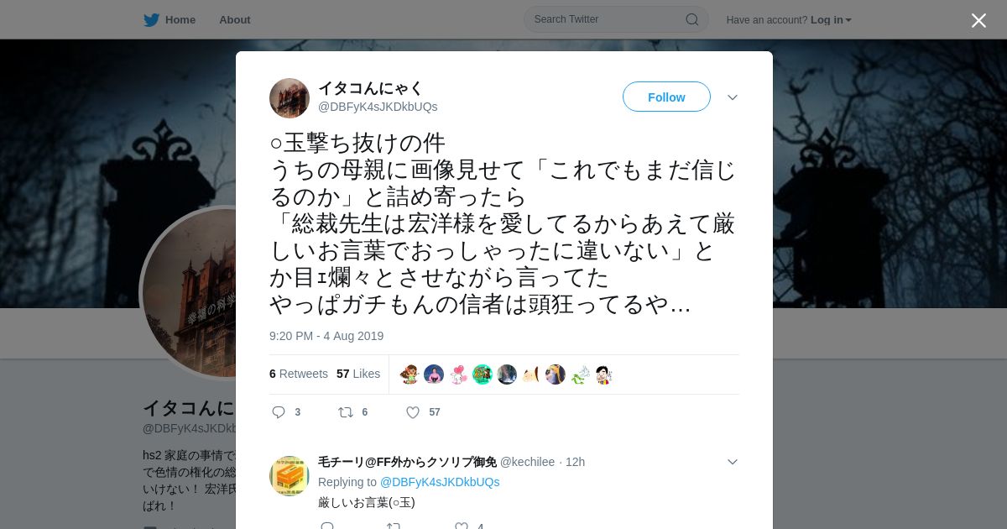The width and height of the screenshot is (1007, 529).
Task: Like the tweet via heart icon
Action: (413, 412)
